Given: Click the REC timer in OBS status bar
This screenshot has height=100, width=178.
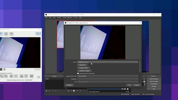Looking at the screenshot, I should 135,94.
